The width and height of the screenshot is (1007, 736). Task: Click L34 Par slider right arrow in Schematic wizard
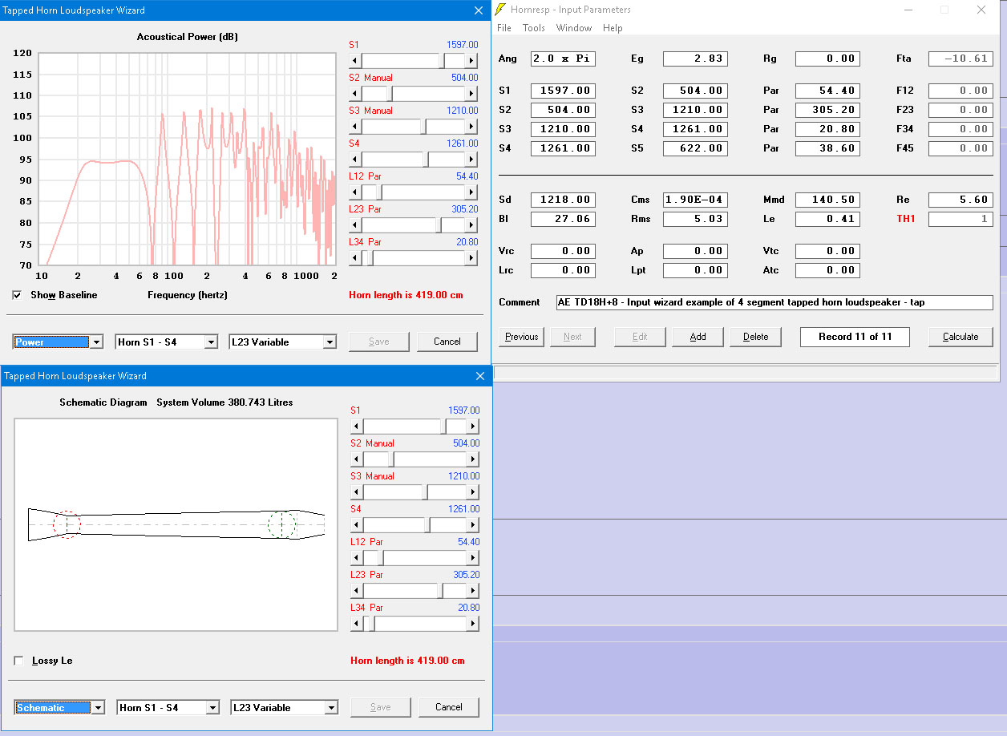point(473,624)
